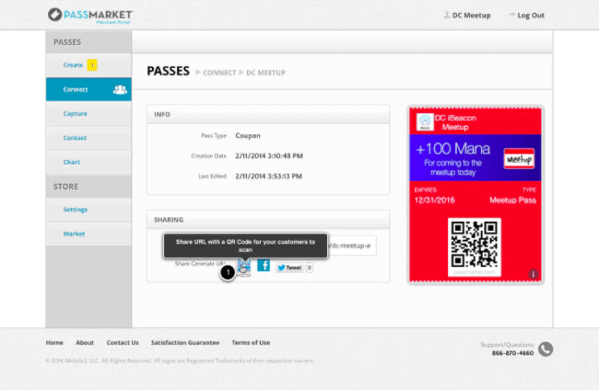Click the tweet count bubble

(310, 268)
